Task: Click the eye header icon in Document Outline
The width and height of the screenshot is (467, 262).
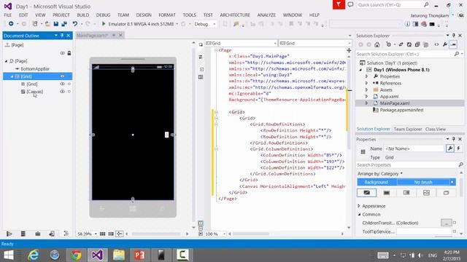Action: coord(62,53)
